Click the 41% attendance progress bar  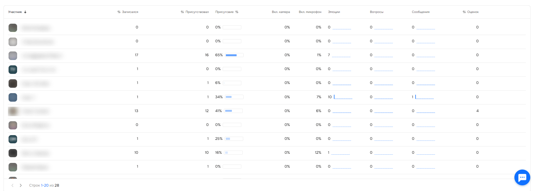click(233, 111)
